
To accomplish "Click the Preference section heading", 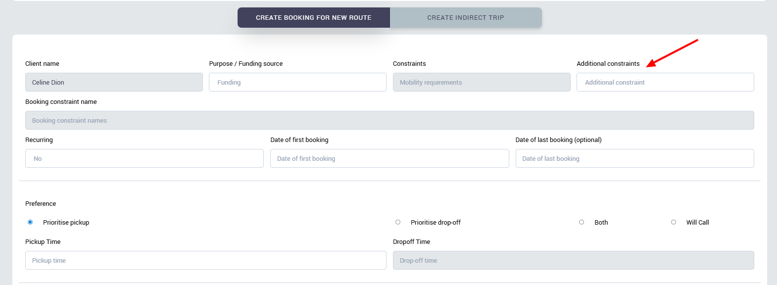I will tap(41, 204).
